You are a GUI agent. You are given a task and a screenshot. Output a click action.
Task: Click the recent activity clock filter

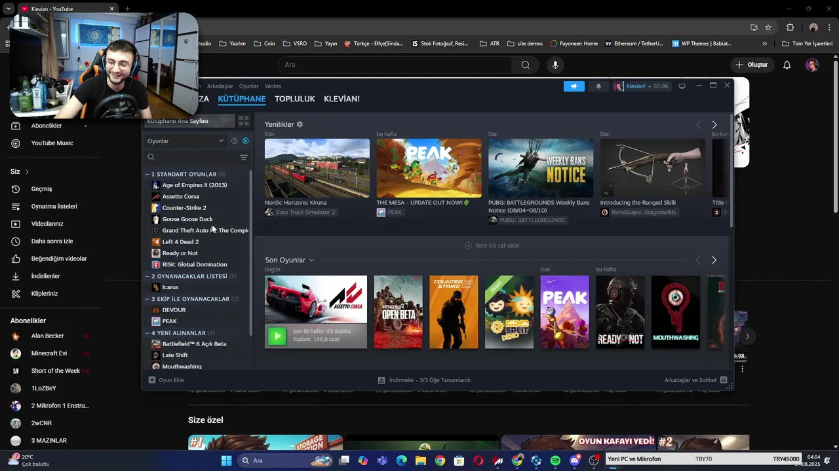(x=234, y=141)
